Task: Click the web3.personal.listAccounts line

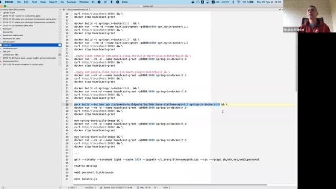Action: pyautogui.click(x=94, y=173)
